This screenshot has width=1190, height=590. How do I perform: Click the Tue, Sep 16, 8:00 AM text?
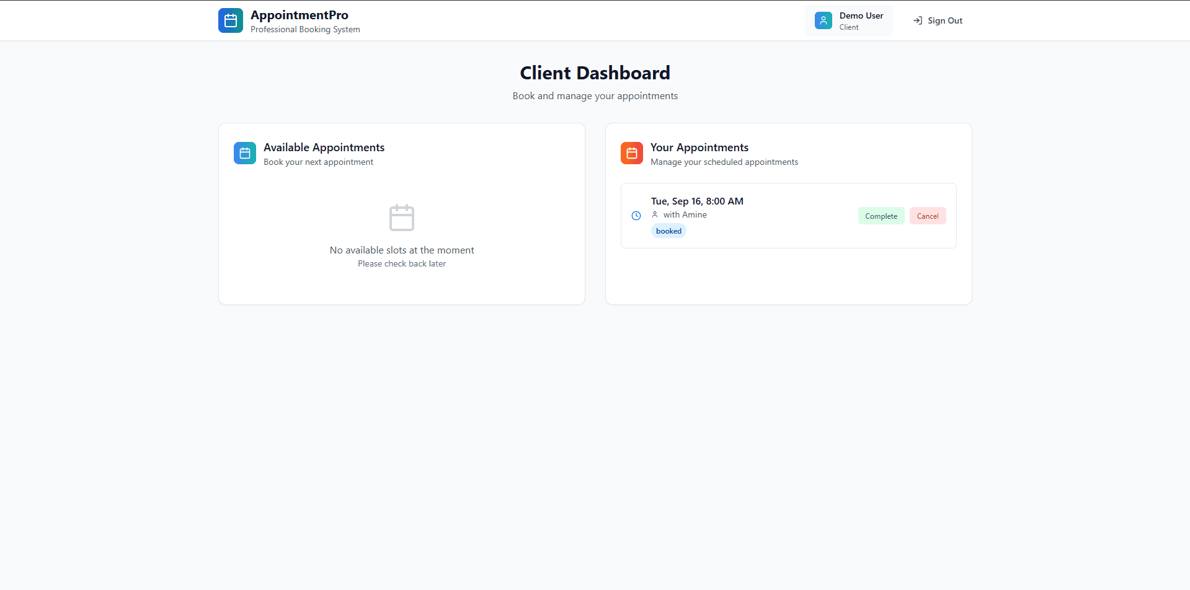coord(697,201)
